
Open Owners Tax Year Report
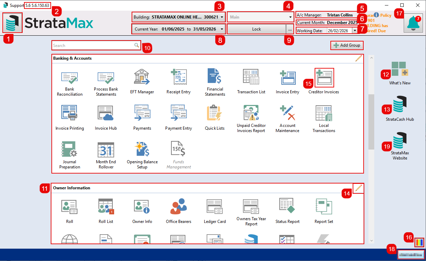tap(251, 213)
